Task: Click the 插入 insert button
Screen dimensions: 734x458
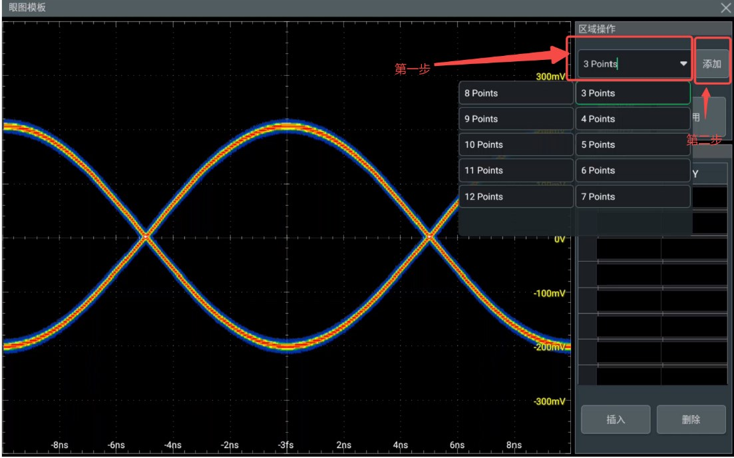Action: point(616,419)
